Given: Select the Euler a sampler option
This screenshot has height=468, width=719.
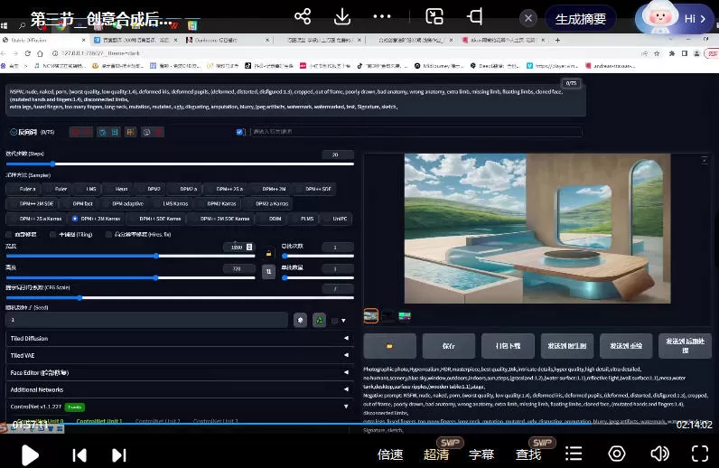Looking at the screenshot, I should [27, 189].
